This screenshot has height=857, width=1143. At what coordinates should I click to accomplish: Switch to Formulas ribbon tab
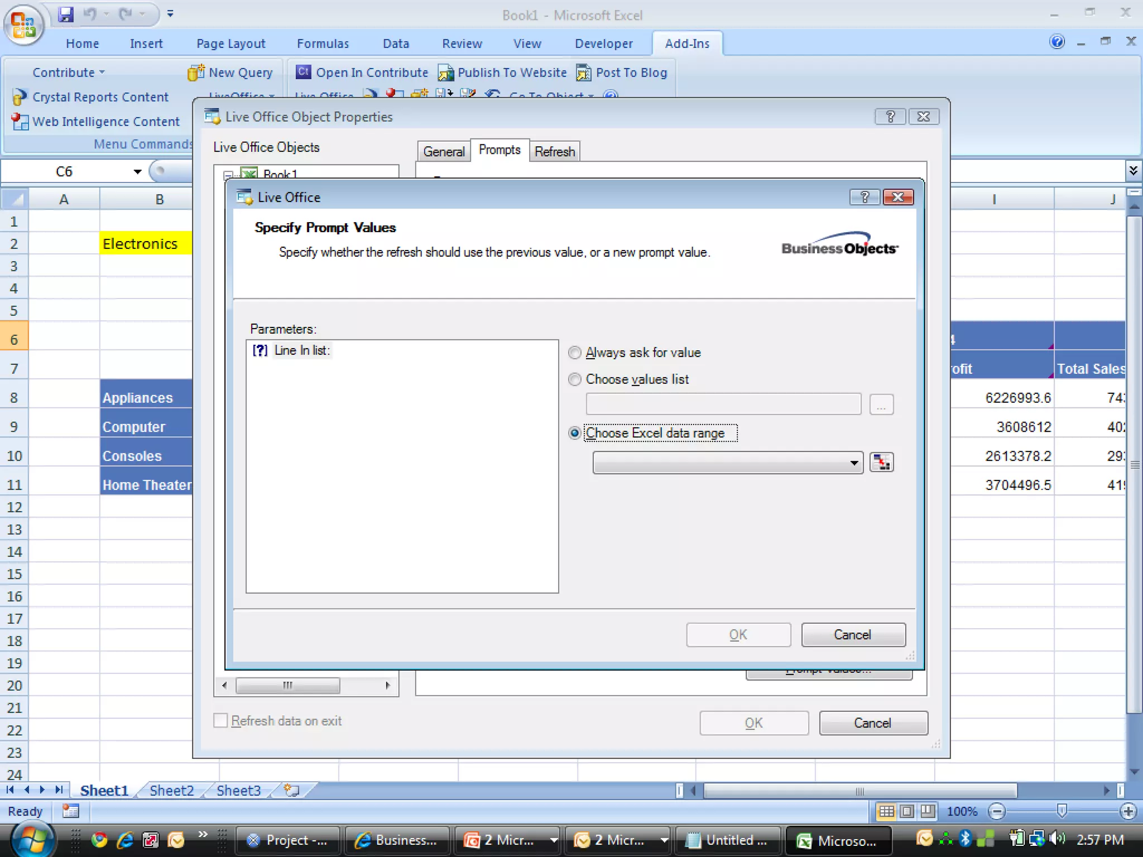pyautogui.click(x=323, y=44)
